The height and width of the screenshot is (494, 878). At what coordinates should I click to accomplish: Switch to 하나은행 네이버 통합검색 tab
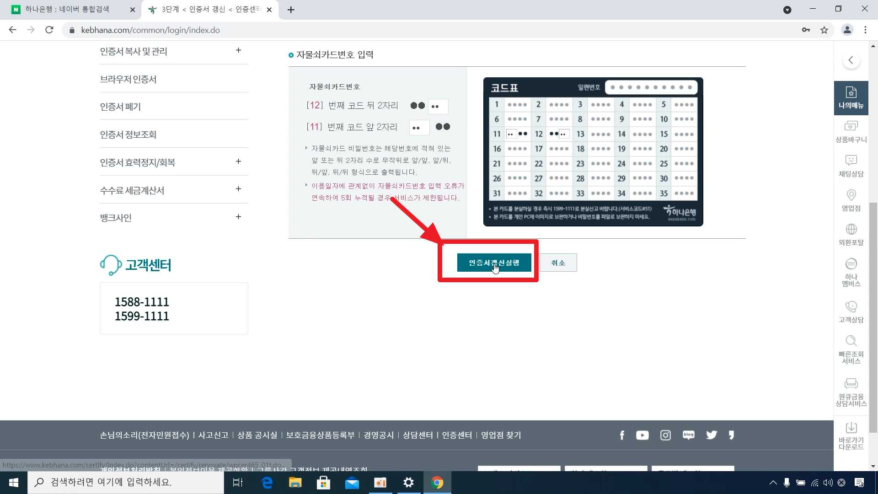pyautogui.click(x=68, y=10)
